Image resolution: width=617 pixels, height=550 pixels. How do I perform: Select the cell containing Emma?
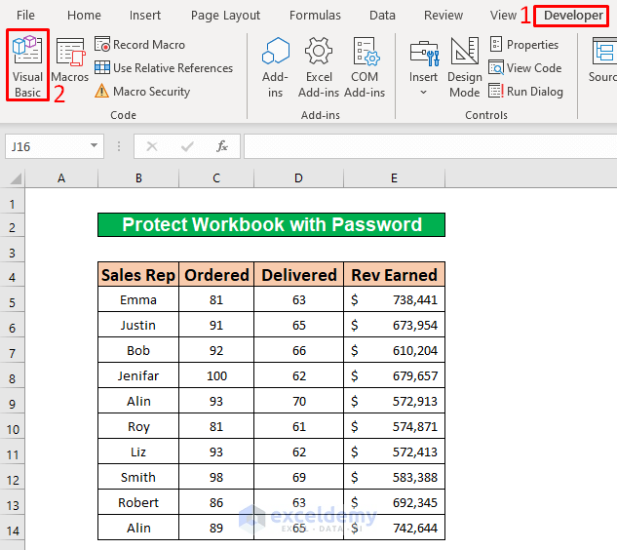click(x=138, y=299)
